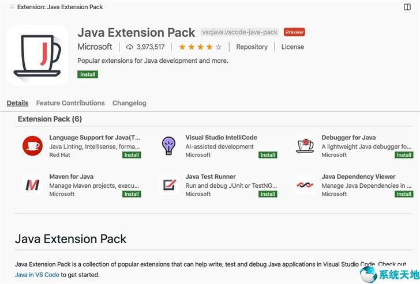Image resolution: width=420 pixels, height=284 pixels.
Task: Click the IntelliCode lightbulb icon
Action: [168, 146]
